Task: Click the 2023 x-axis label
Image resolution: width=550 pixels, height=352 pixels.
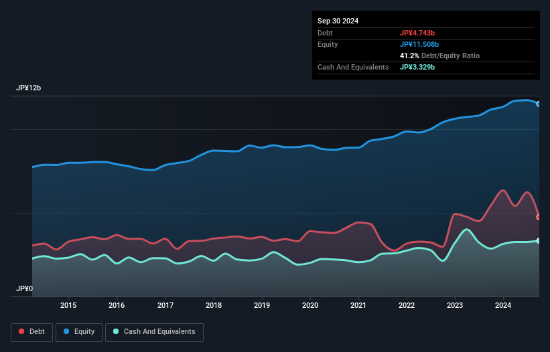Action: click(x=455, y=305)
